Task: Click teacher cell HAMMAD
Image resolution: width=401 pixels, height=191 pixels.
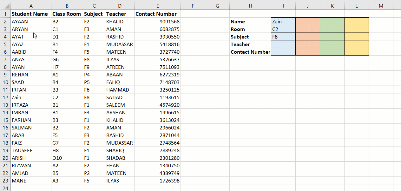Action: 120,90
